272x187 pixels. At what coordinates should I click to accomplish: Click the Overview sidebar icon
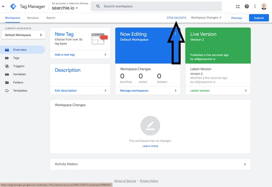pyautogui.click(x=7, y=50)
